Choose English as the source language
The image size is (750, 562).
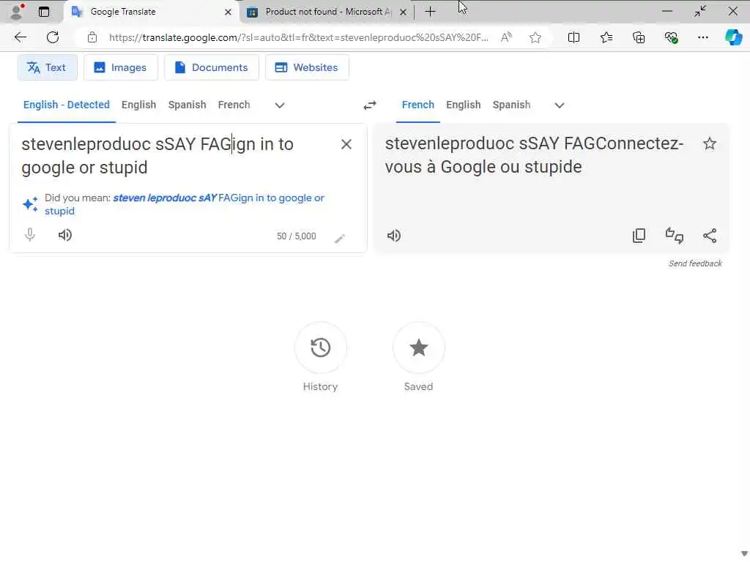(x=138, y=105)
